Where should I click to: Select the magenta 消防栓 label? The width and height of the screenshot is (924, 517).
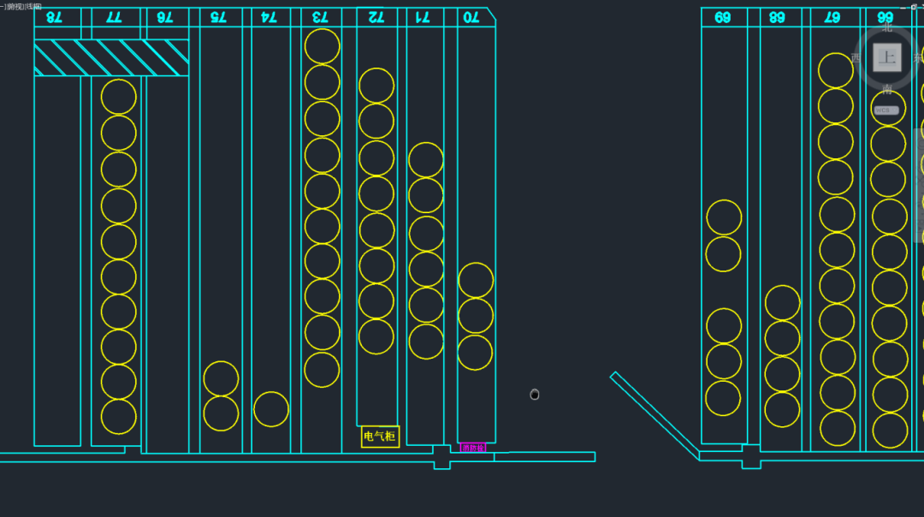tap(472, 448)
